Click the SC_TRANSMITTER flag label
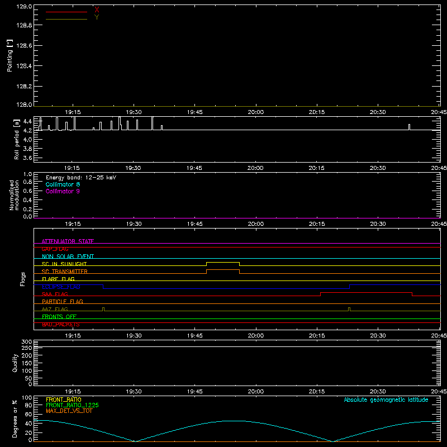The width and height of the screenshot is (447, 447). click(x=65, y=272)
